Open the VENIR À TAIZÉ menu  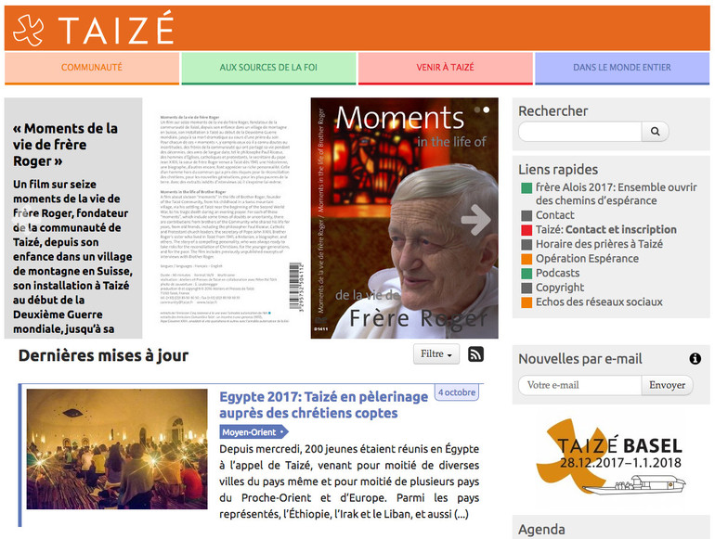point(446,68)
